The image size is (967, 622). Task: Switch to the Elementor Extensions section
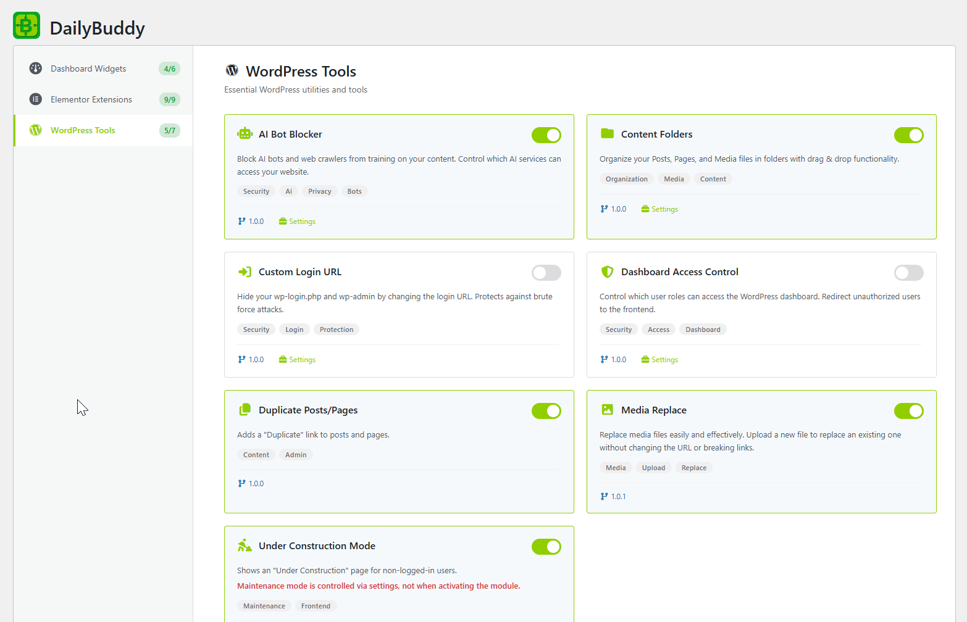click(91, 99)
